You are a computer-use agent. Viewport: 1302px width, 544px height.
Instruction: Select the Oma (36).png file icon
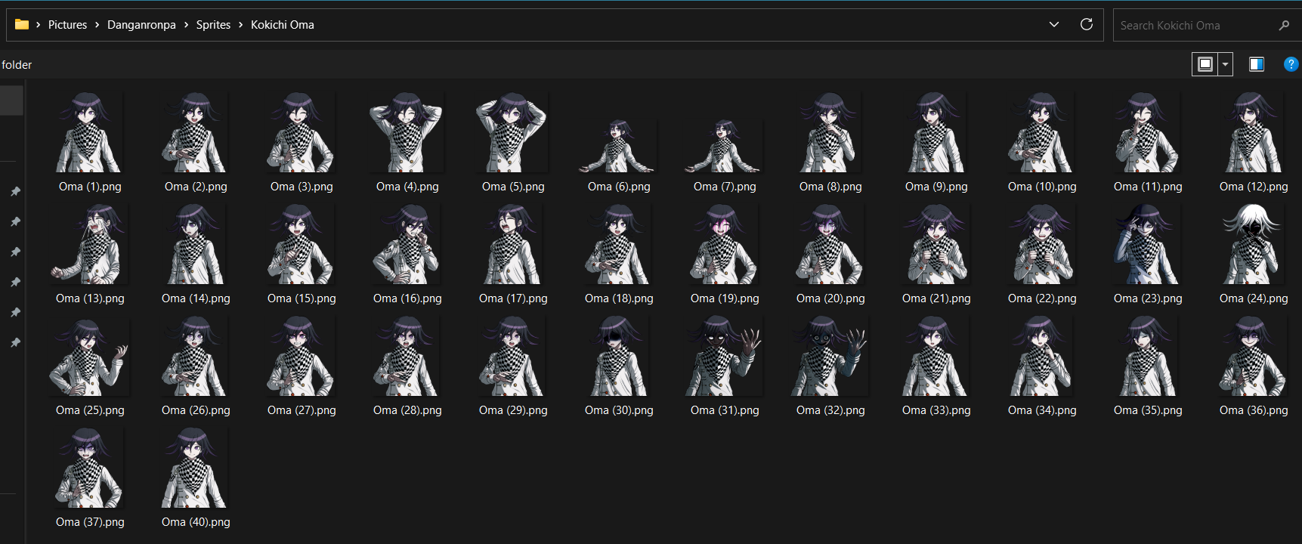click(x=1253, y=356)
